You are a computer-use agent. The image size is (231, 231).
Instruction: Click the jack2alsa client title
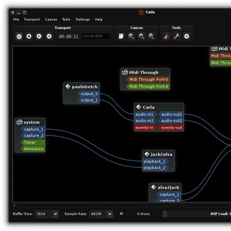tap(161, 154)
